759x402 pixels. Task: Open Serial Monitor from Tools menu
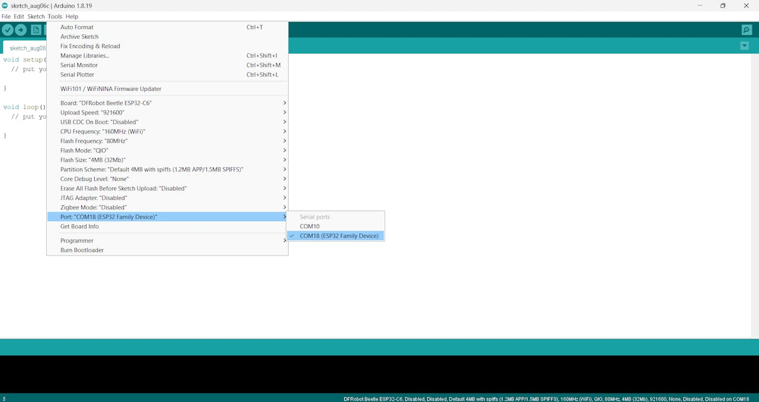167,65
